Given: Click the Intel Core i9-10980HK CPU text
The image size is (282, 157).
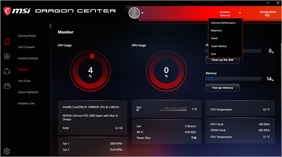Looking at the screenshot, I should pos(91,107).
